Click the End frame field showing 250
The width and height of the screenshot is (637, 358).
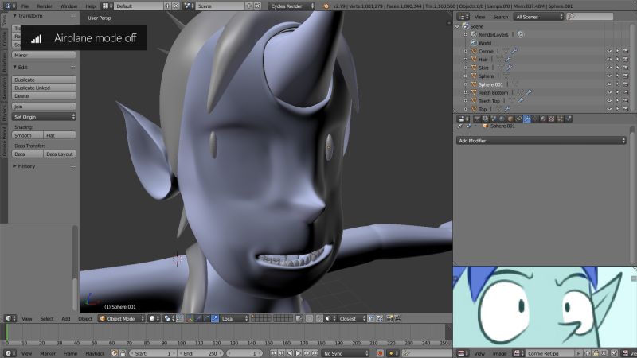coord(201,353)
